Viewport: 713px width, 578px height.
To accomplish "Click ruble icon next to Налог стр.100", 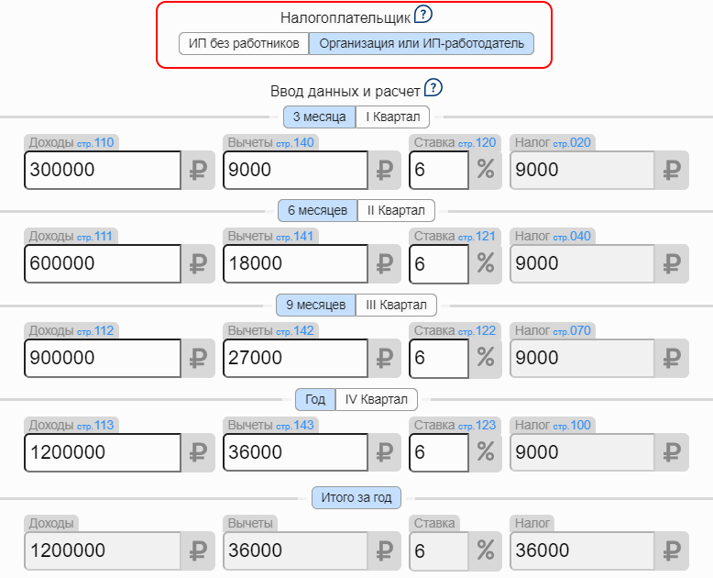I will [674, 452].
